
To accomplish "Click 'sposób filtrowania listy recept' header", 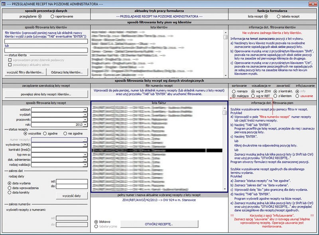I will (x=46, y=103).
